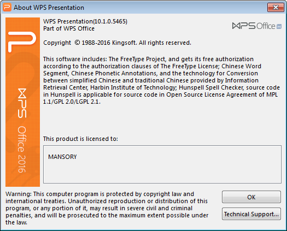Click the vertical WPS mark on the orange banner

(x=22, y=103)
